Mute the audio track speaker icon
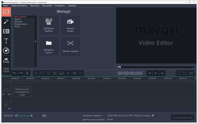The height and width of the screenshot is (124, 198). [x=9, y=109]
